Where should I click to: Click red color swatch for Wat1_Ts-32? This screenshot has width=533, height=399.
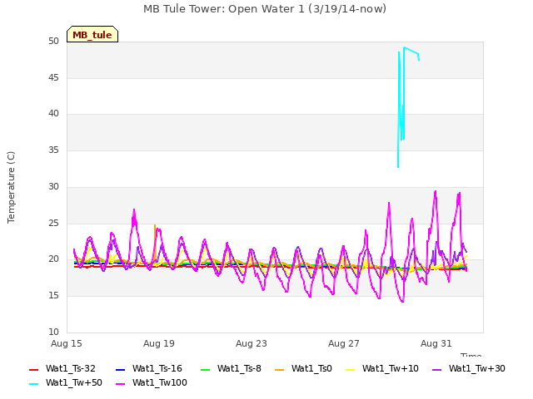[34, 369]
